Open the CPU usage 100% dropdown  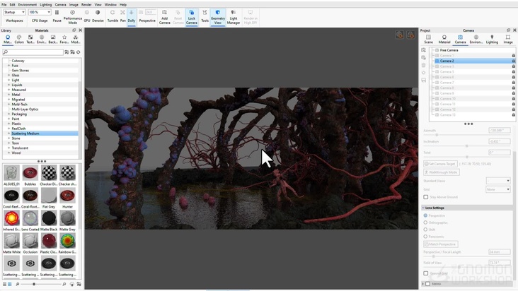pos(40,12)
